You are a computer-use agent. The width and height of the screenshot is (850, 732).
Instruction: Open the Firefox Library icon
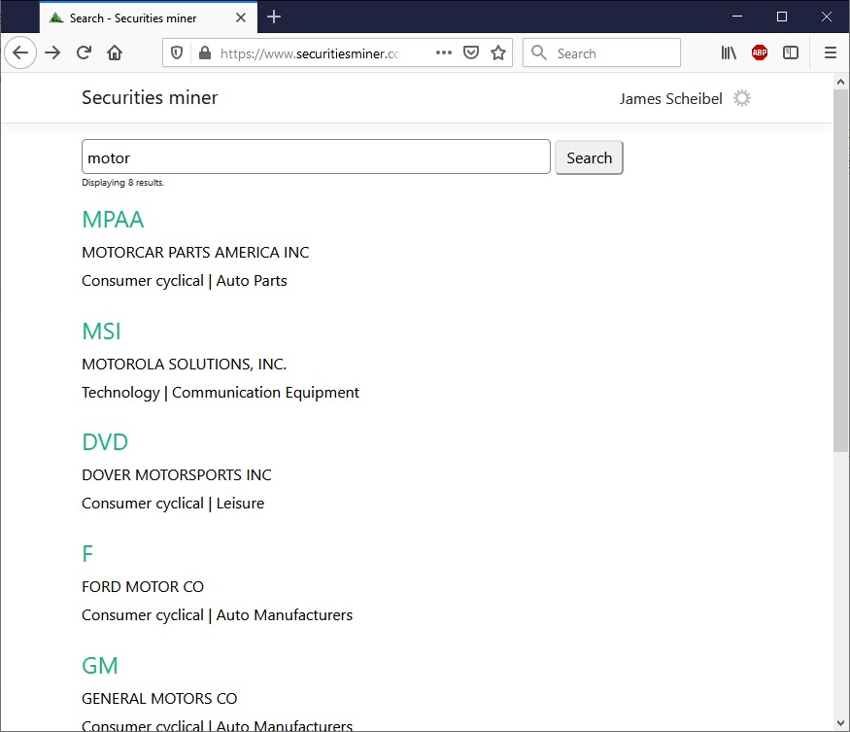[x=728, y=52]
